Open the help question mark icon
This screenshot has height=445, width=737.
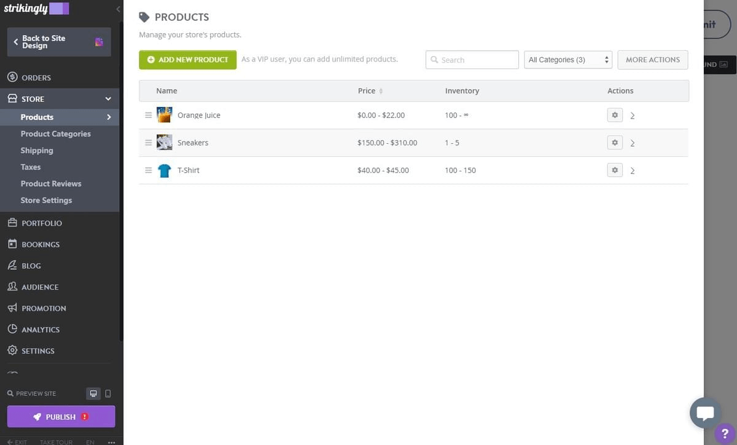725,433
